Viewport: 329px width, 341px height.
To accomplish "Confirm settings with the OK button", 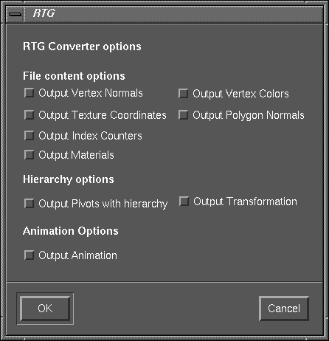I will 45,309.
